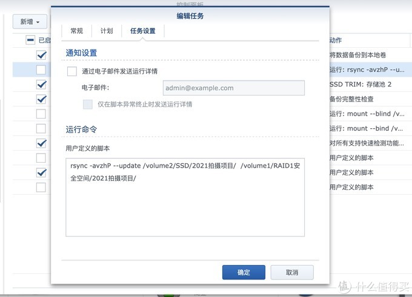Tick 仅在脚本异常终止时发送运行详情 checkbox
The width and height of the screenshot is (412, 297).
tap(88, 104)
